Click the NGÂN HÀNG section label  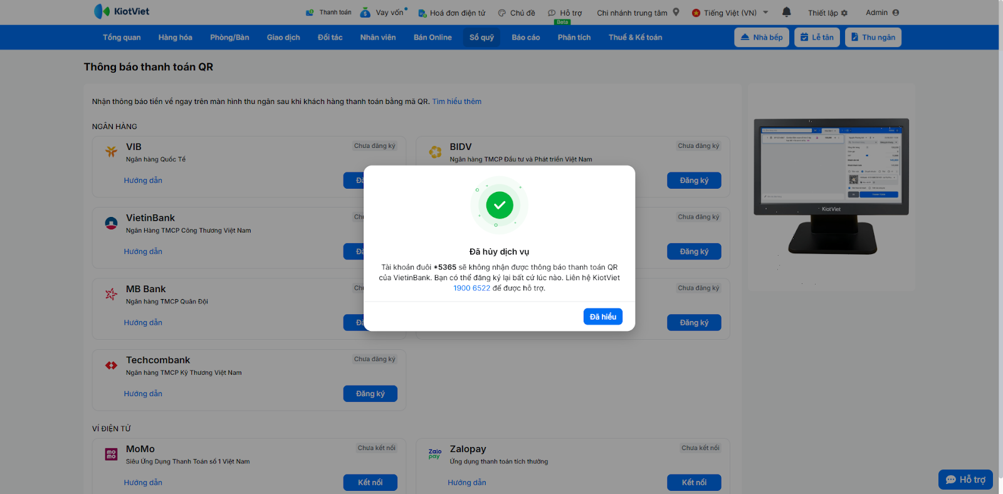pyautogui.click(x=115, y=127)
